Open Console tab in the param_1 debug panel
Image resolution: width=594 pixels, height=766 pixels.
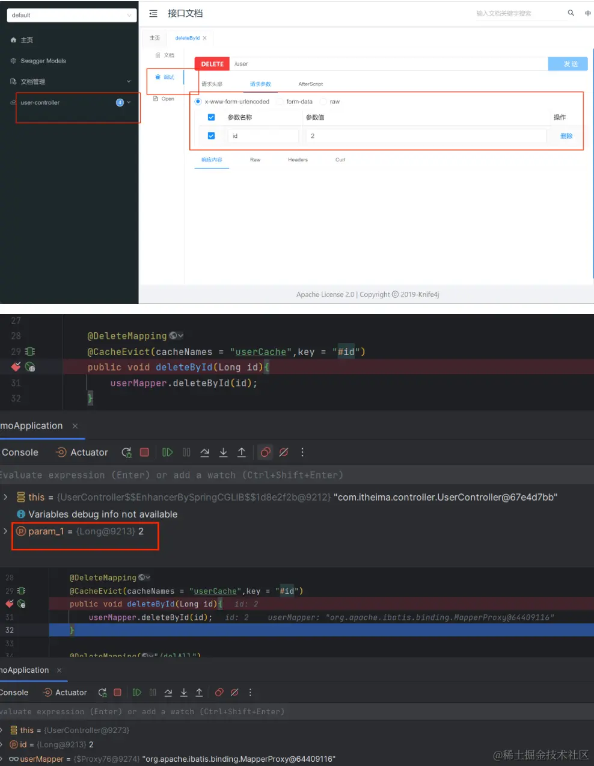[x=20, y=452]
